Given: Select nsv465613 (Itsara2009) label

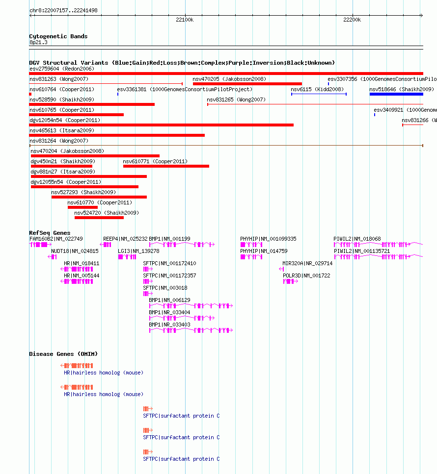Looking at the screenshot, I should click(x=62, y=130).
